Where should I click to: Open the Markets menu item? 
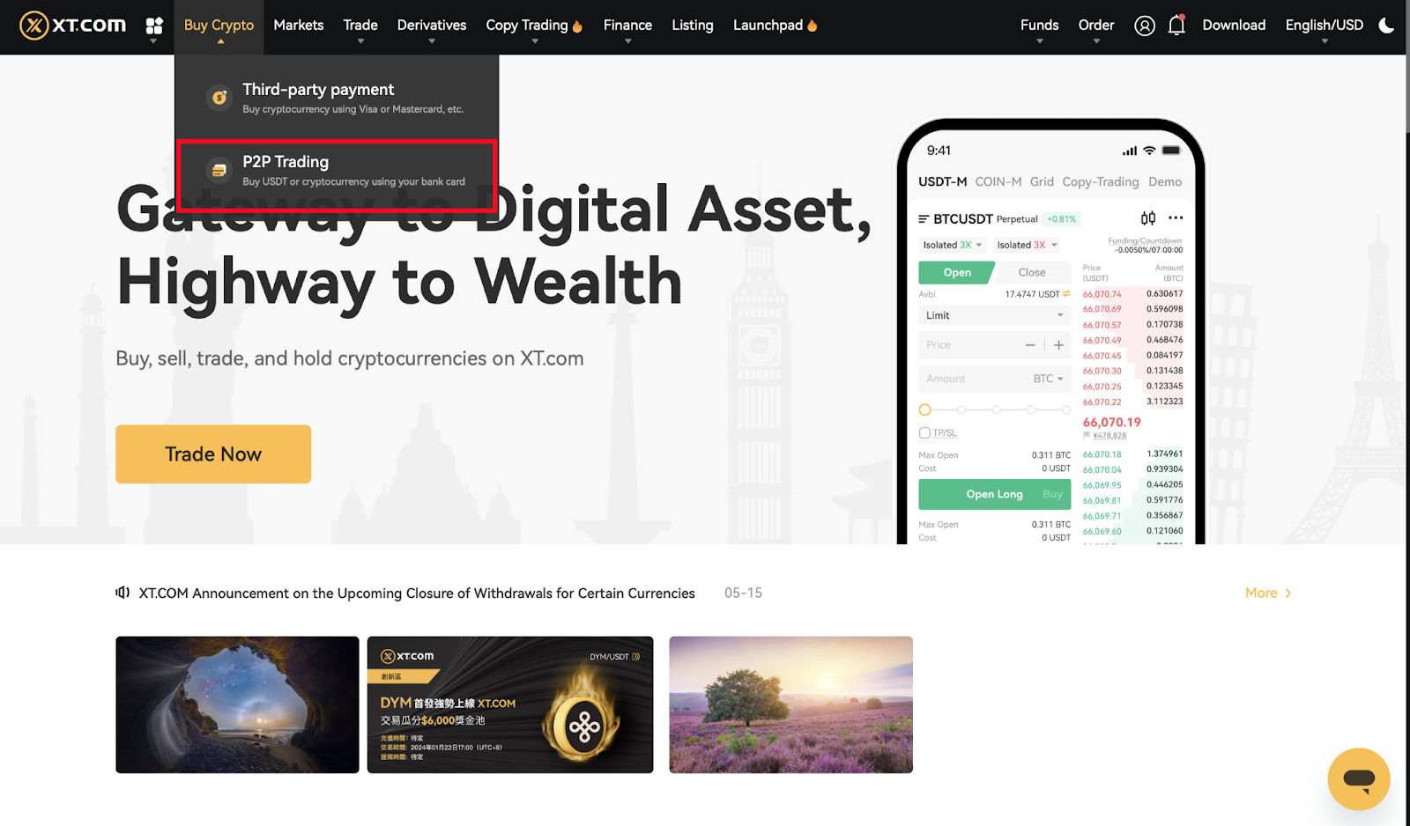[299, 26]
